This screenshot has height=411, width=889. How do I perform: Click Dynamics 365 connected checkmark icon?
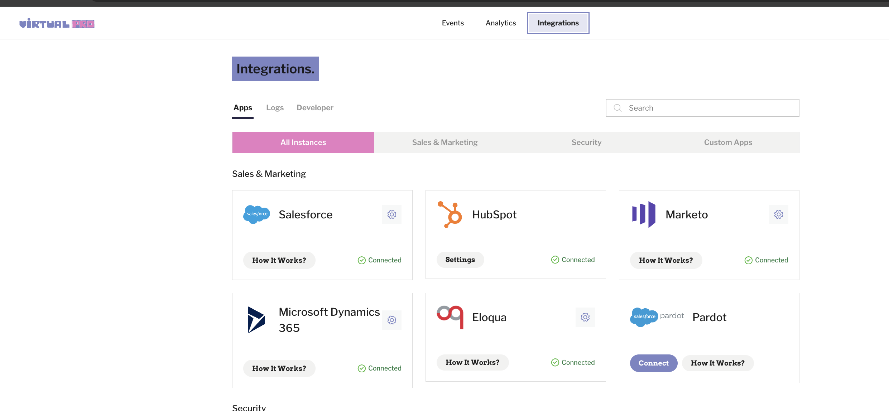tap(362, 368)
